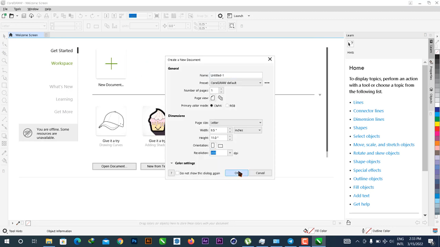This screenshot has width=440, height=247.
Task: Open the Page size dropdown
Action: point(236,122)
